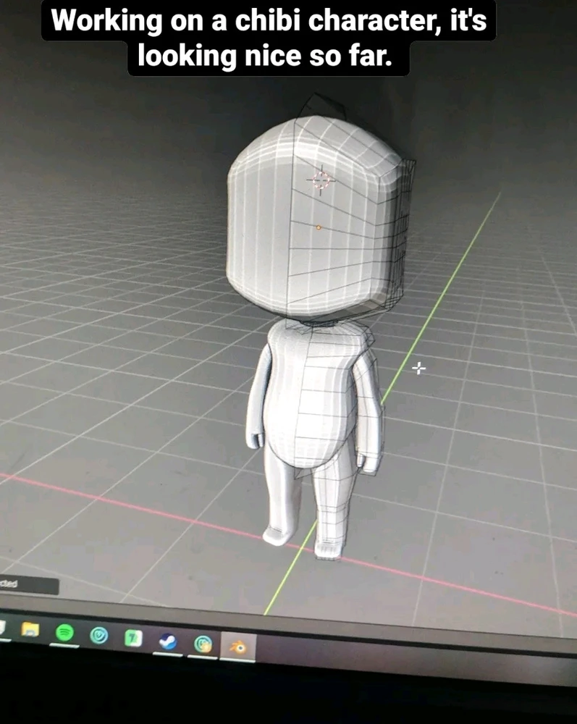The height and width of the screenshot is (724, 577).
Task: Open File Explorer from the taskbar
Action: click(30, 630)
